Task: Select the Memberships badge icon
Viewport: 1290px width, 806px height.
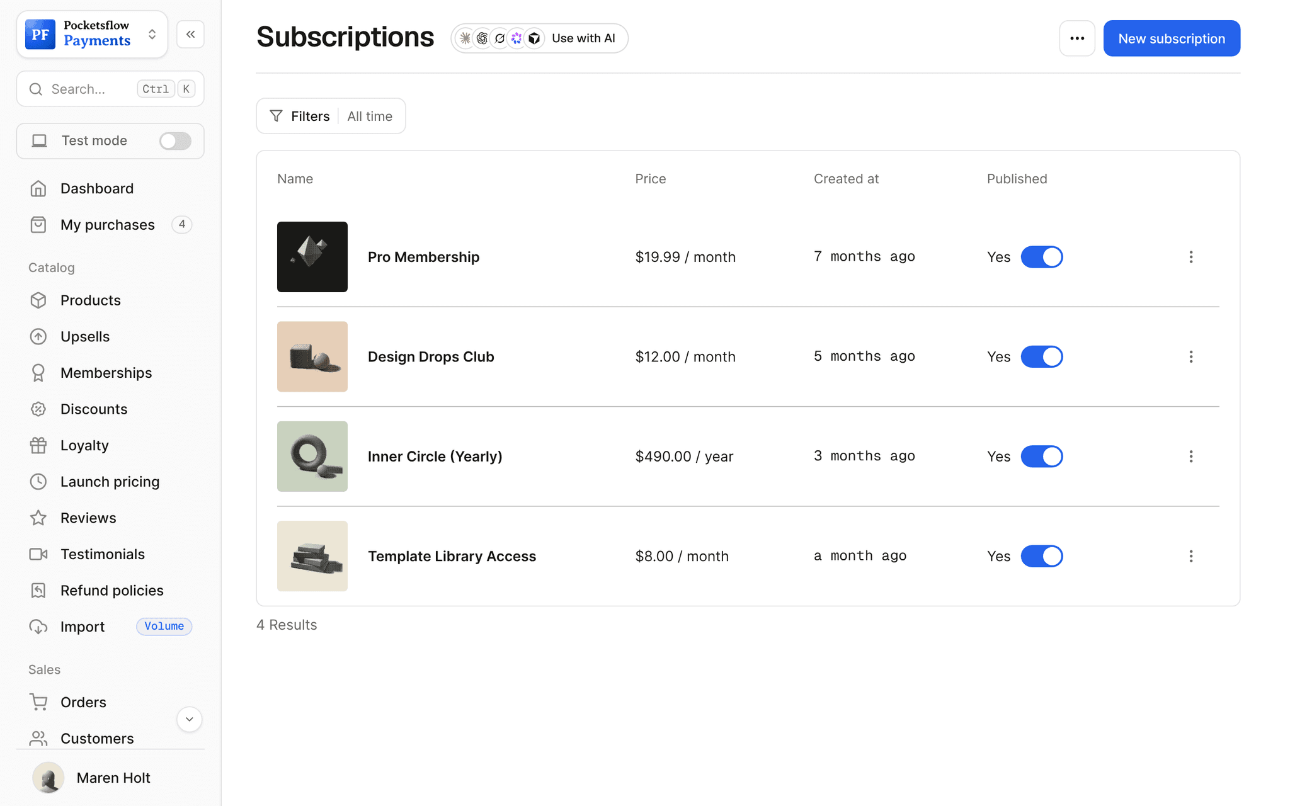Action: pos(38,373)
